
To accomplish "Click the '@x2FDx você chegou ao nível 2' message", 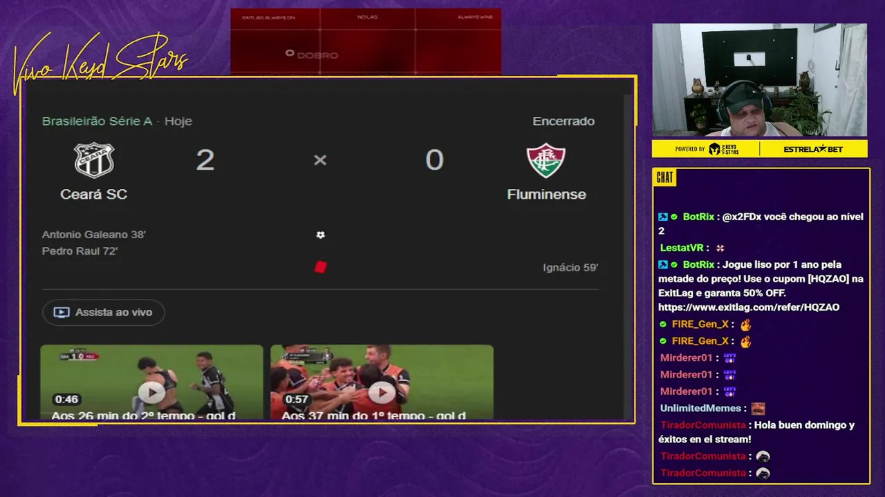I will (x=761, y=224).
